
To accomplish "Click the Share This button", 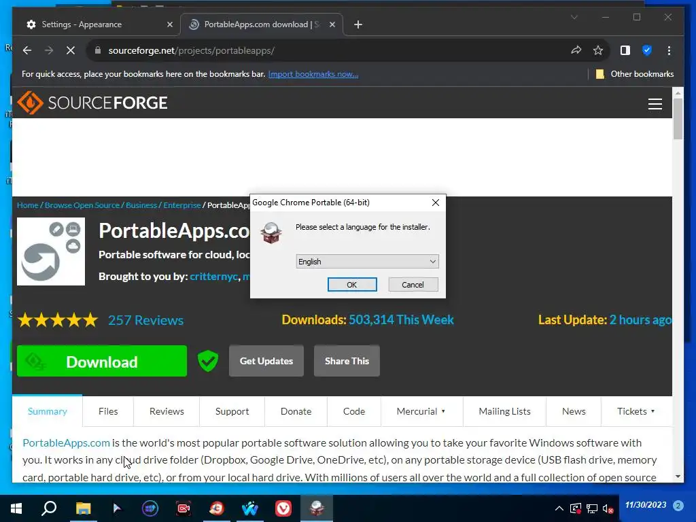I will pos(347,361).
